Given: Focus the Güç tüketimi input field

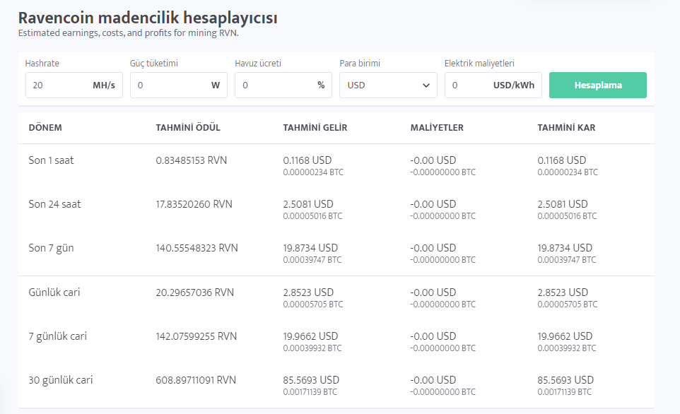Looking at the screenshot, I should [179, 85].
